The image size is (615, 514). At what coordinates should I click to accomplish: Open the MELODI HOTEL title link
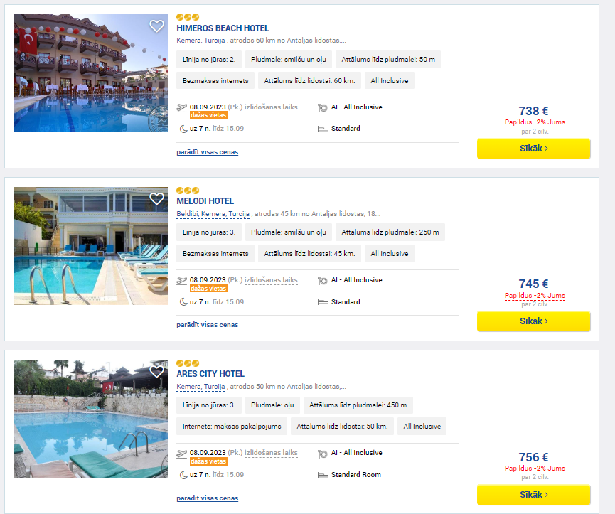point(205,201)
